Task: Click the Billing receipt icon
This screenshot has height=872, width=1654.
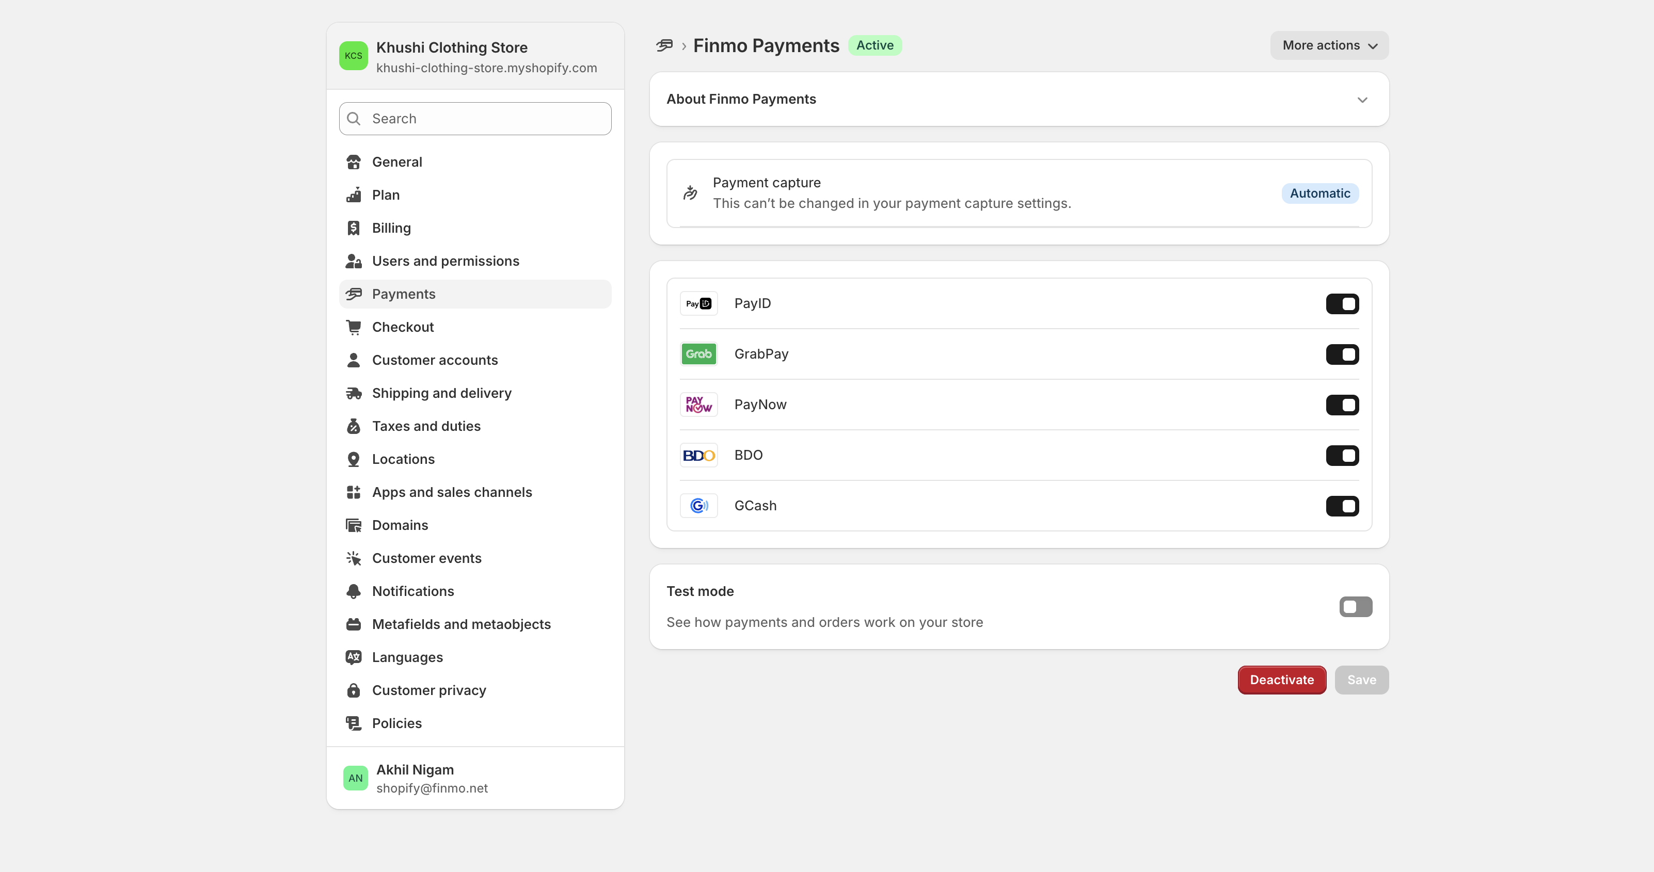Action: tap(353, 229)
